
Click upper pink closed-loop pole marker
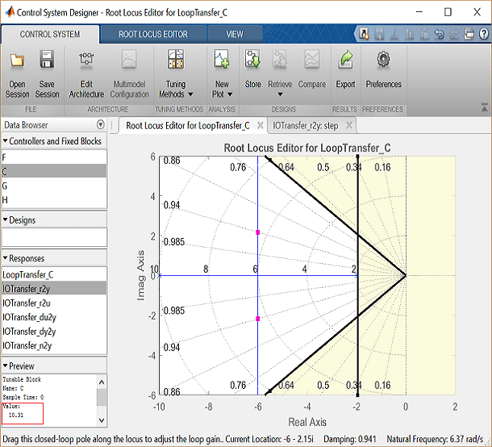(257, 232)
